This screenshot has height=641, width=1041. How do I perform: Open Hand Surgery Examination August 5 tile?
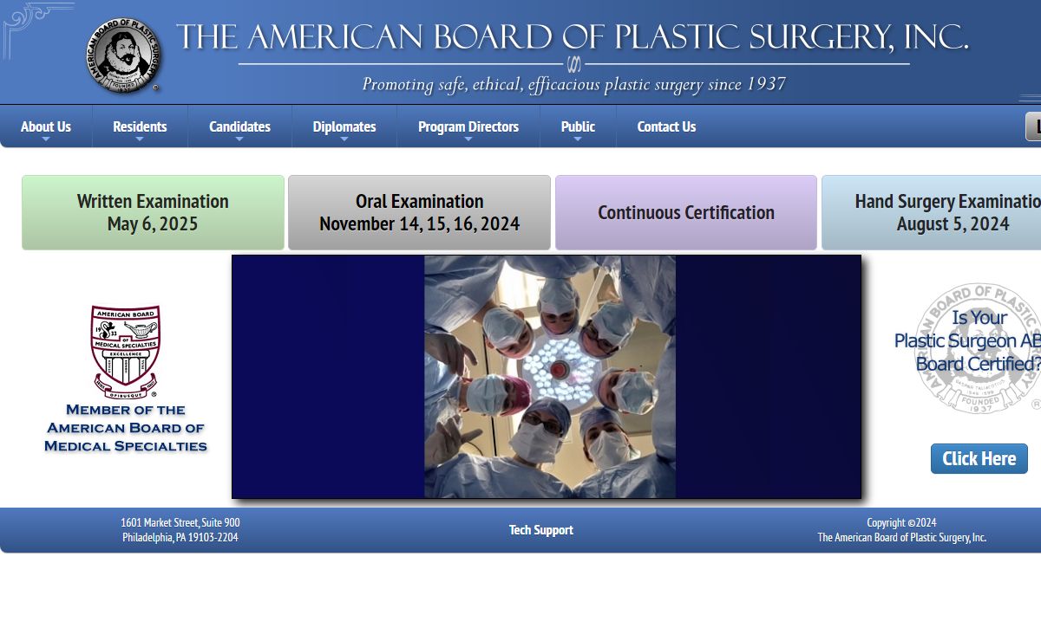[x=931, y=212]
